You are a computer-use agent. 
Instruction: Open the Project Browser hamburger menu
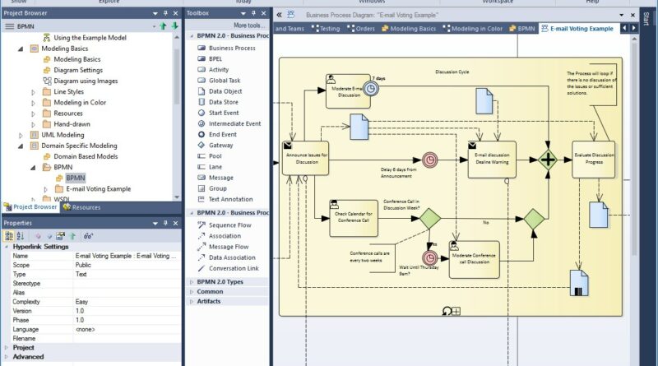coord(9,26)
